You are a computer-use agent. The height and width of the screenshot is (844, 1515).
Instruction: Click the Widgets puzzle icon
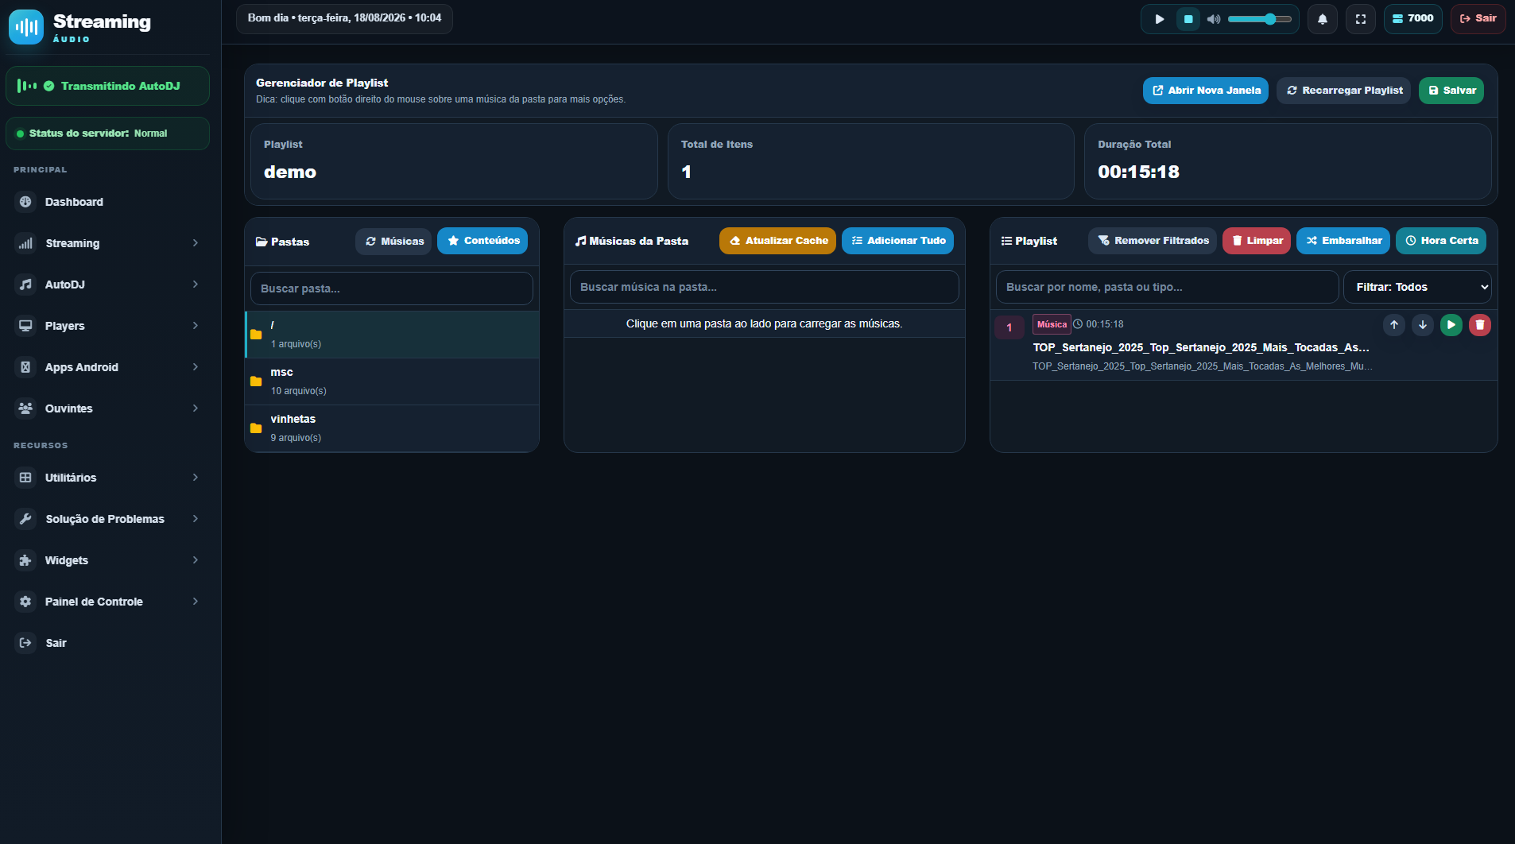[x=25, y=560]
